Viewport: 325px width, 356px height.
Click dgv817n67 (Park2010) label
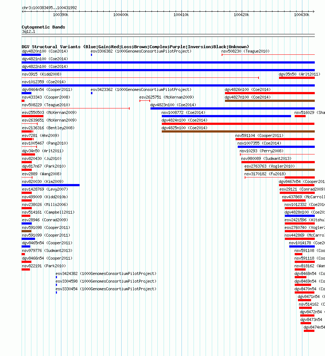[43, 166]
